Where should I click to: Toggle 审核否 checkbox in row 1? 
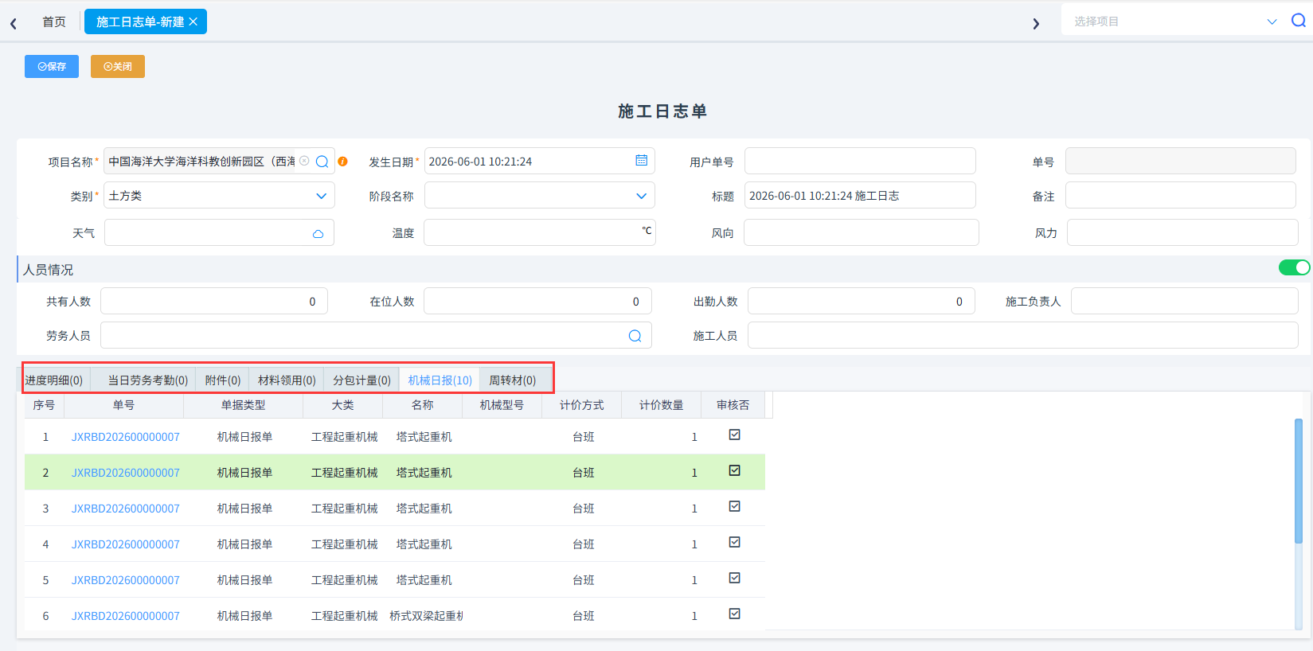[x=735, y=435]
